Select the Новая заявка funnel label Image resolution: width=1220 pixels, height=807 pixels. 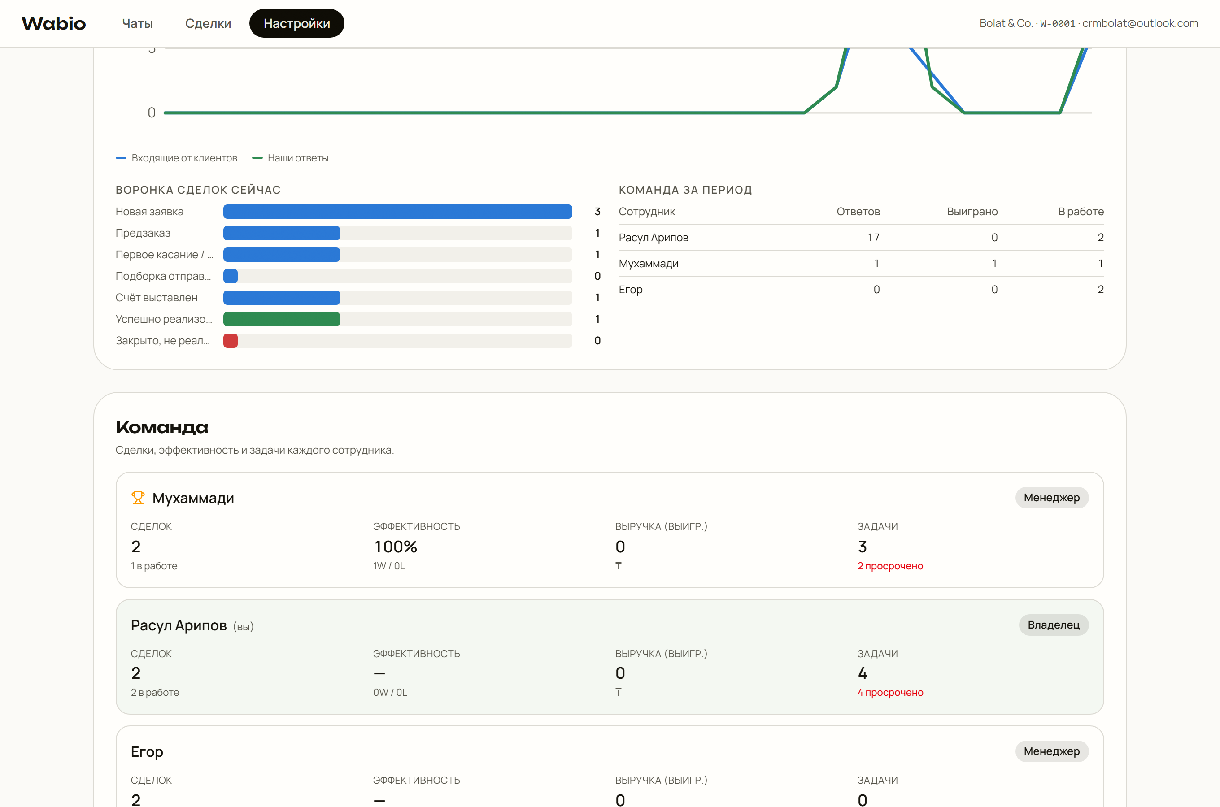click(149, 212)
